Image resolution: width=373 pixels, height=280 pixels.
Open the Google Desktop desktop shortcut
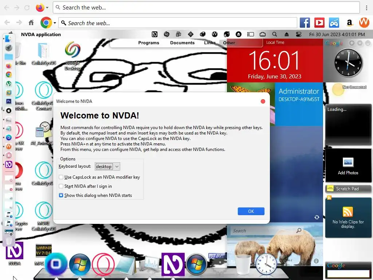[72, 56]
